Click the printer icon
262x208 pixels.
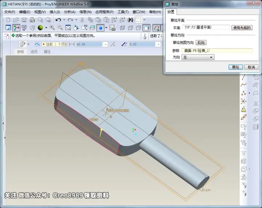[32, 20]
